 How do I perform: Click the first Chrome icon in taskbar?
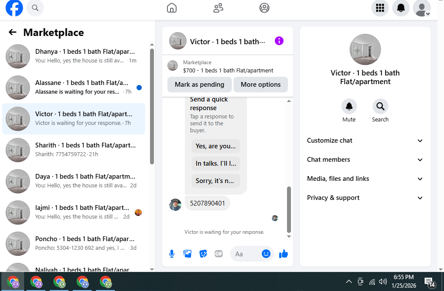[13, 282]
